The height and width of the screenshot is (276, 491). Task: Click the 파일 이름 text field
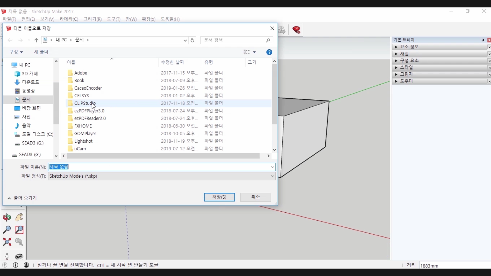point(159,167)
